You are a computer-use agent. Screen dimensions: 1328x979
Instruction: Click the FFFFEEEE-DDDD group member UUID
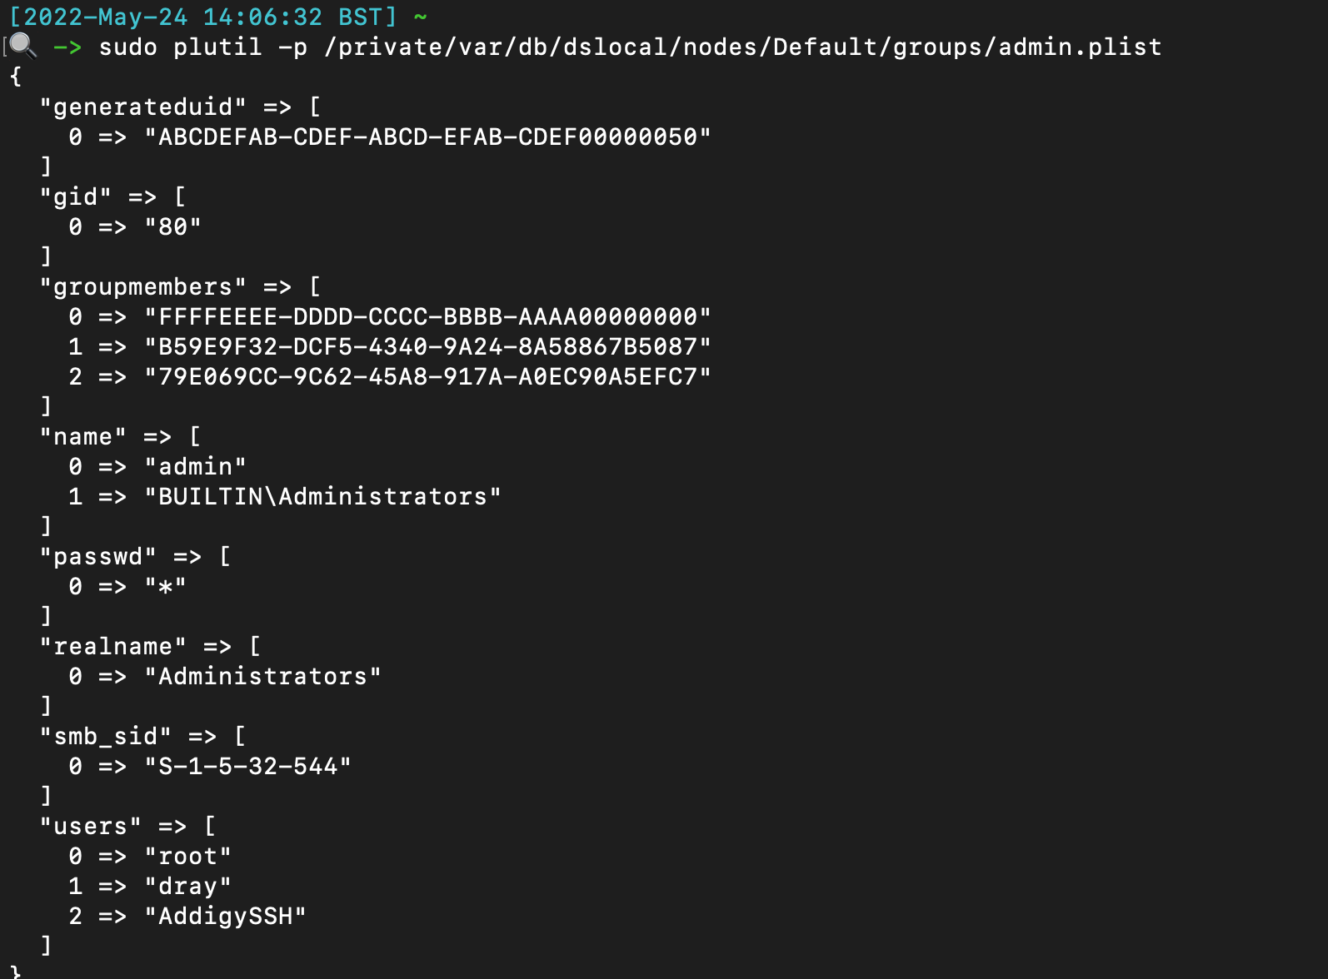[x=427, y=316]
